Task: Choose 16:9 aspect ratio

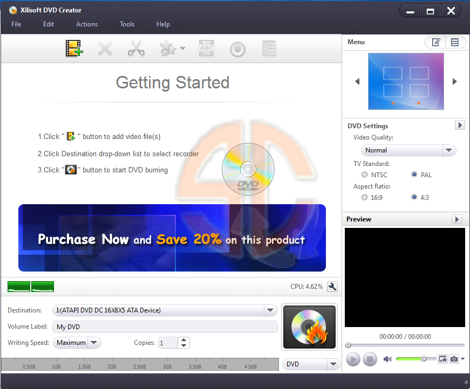Action: point(364,198)
